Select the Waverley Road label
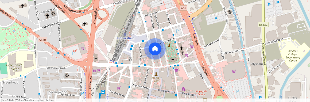The height and width of the screenshot is (102, 310). [47, 11]
